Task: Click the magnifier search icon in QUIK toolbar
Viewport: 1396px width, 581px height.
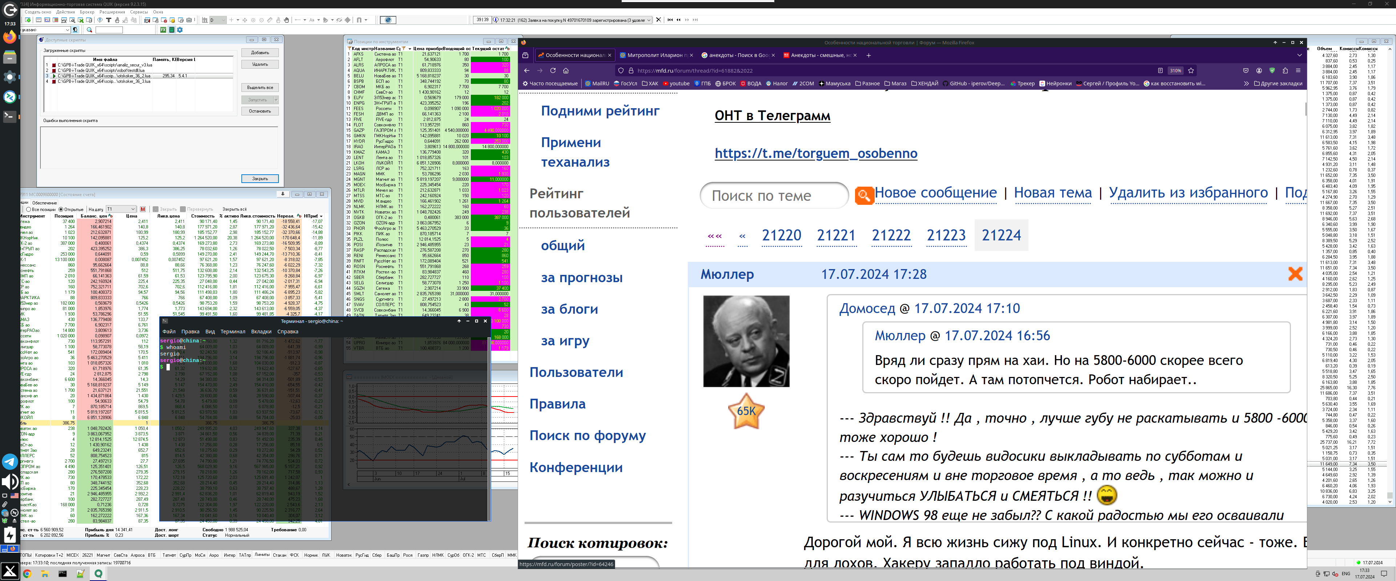Action: click(89, 30)
